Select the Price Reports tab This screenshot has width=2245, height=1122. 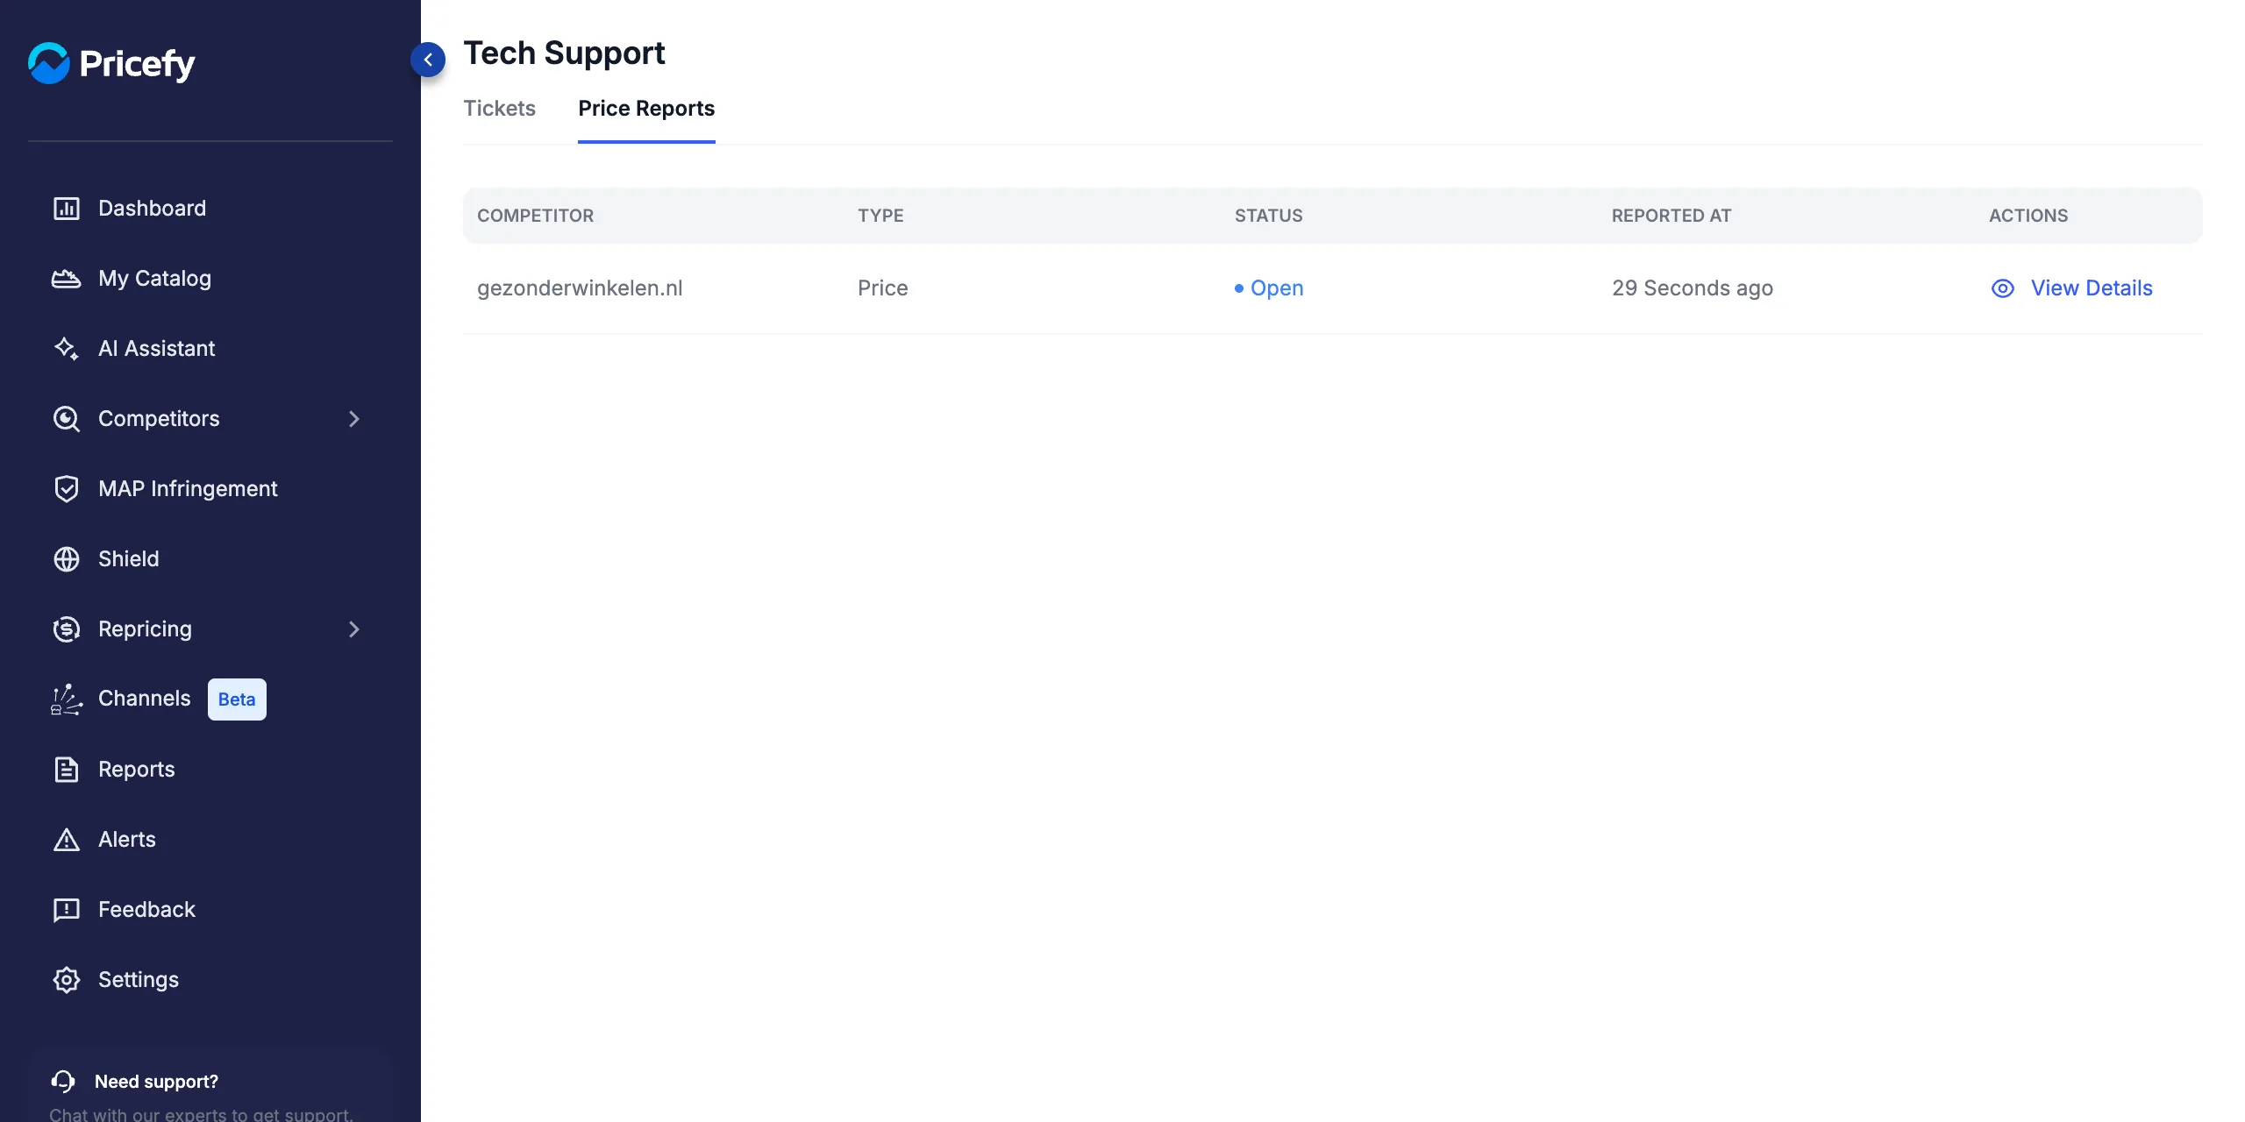pos(646,109)
